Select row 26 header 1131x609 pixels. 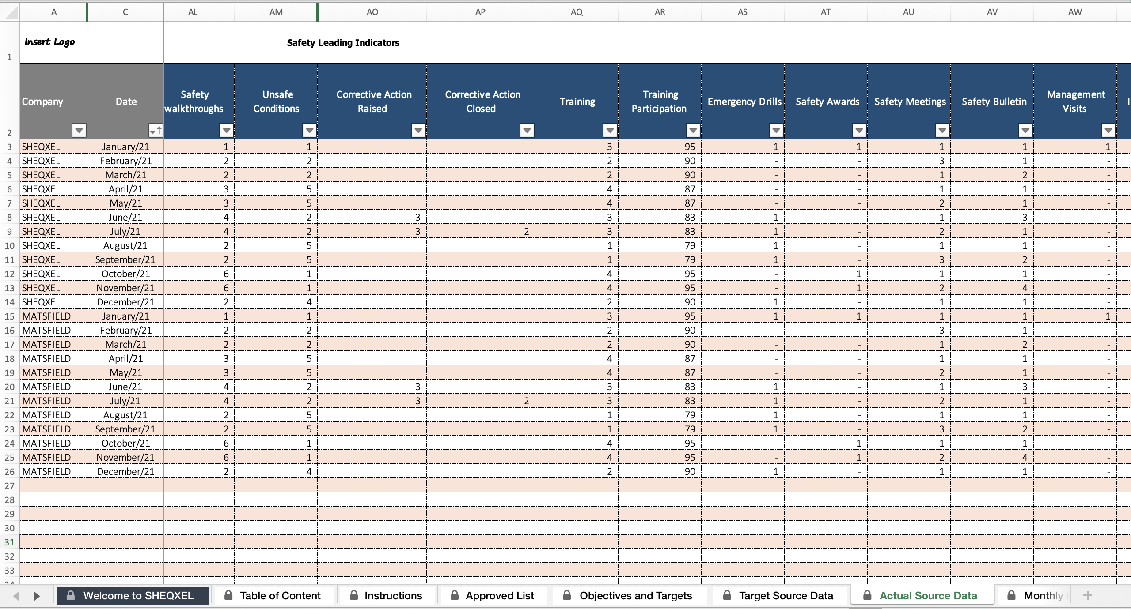pos(10,471)
